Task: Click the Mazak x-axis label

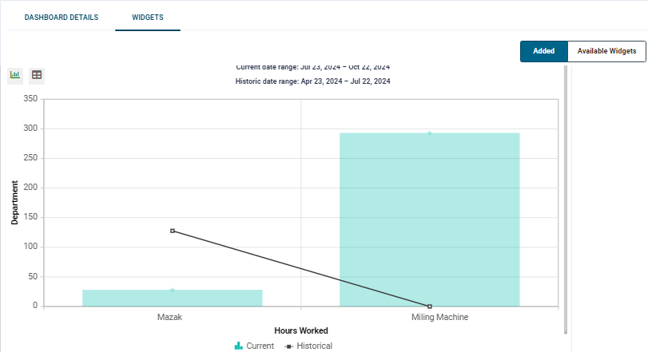Action: pyautogui.click(x=170, y=317)
